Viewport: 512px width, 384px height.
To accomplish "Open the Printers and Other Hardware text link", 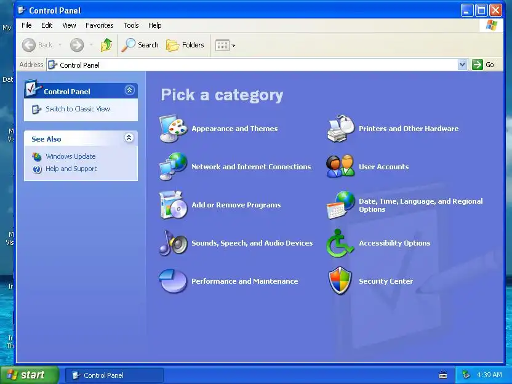I will click(x=409, y=129).
